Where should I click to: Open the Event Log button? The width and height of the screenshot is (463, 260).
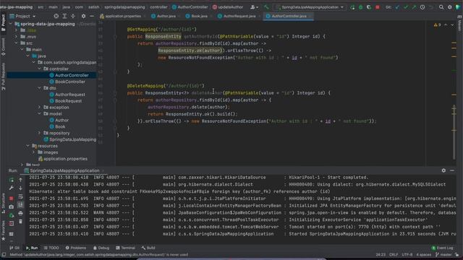pos(442,248)
